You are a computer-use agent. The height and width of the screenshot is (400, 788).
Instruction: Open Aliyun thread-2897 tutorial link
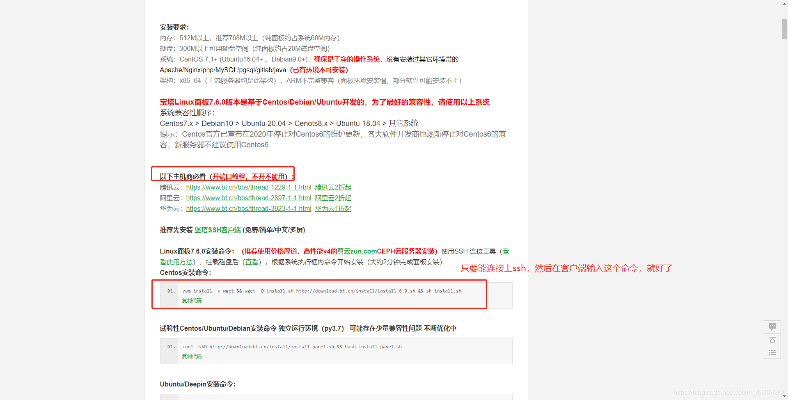click(249, 198)
